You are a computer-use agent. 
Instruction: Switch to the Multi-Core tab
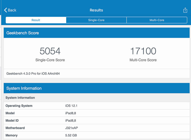157,20
